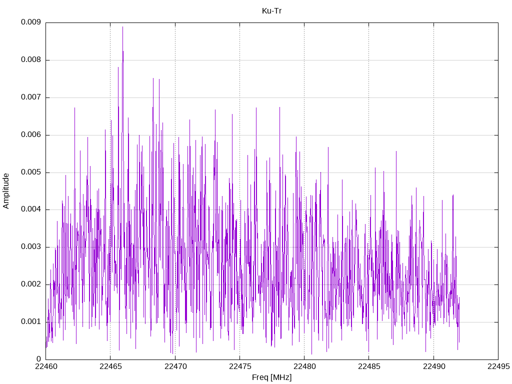Click x-axis tick label 22470
512x384 pixels.
pos(175,366)
